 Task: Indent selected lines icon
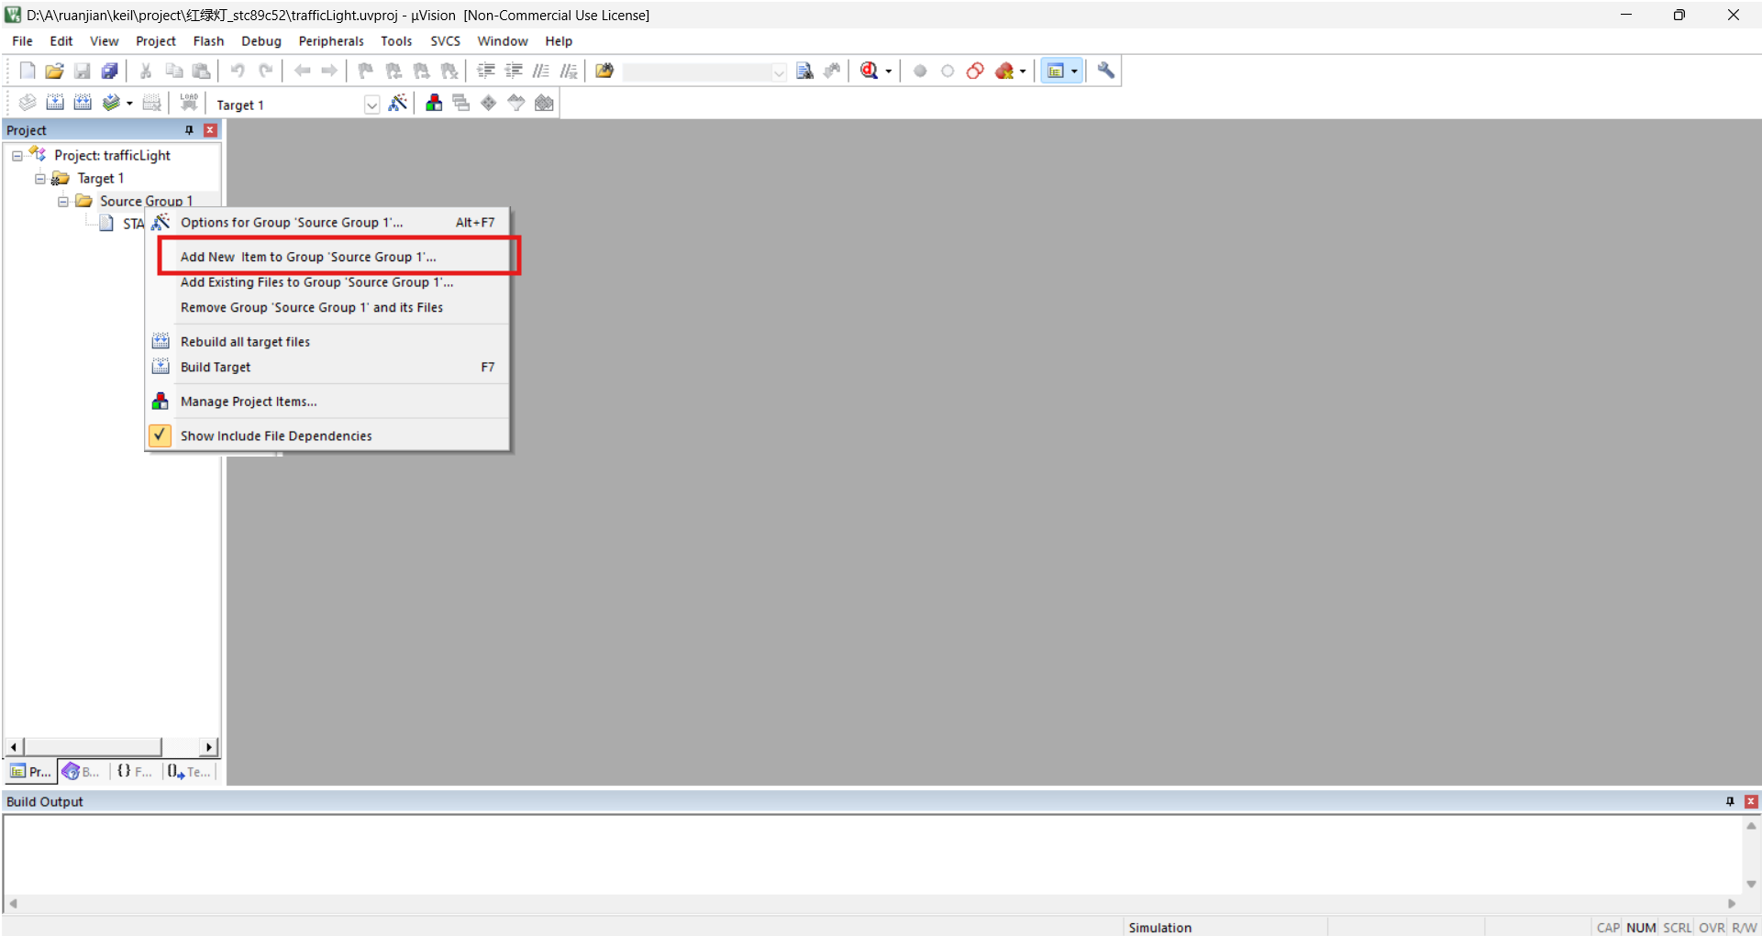tap(486, 71)
